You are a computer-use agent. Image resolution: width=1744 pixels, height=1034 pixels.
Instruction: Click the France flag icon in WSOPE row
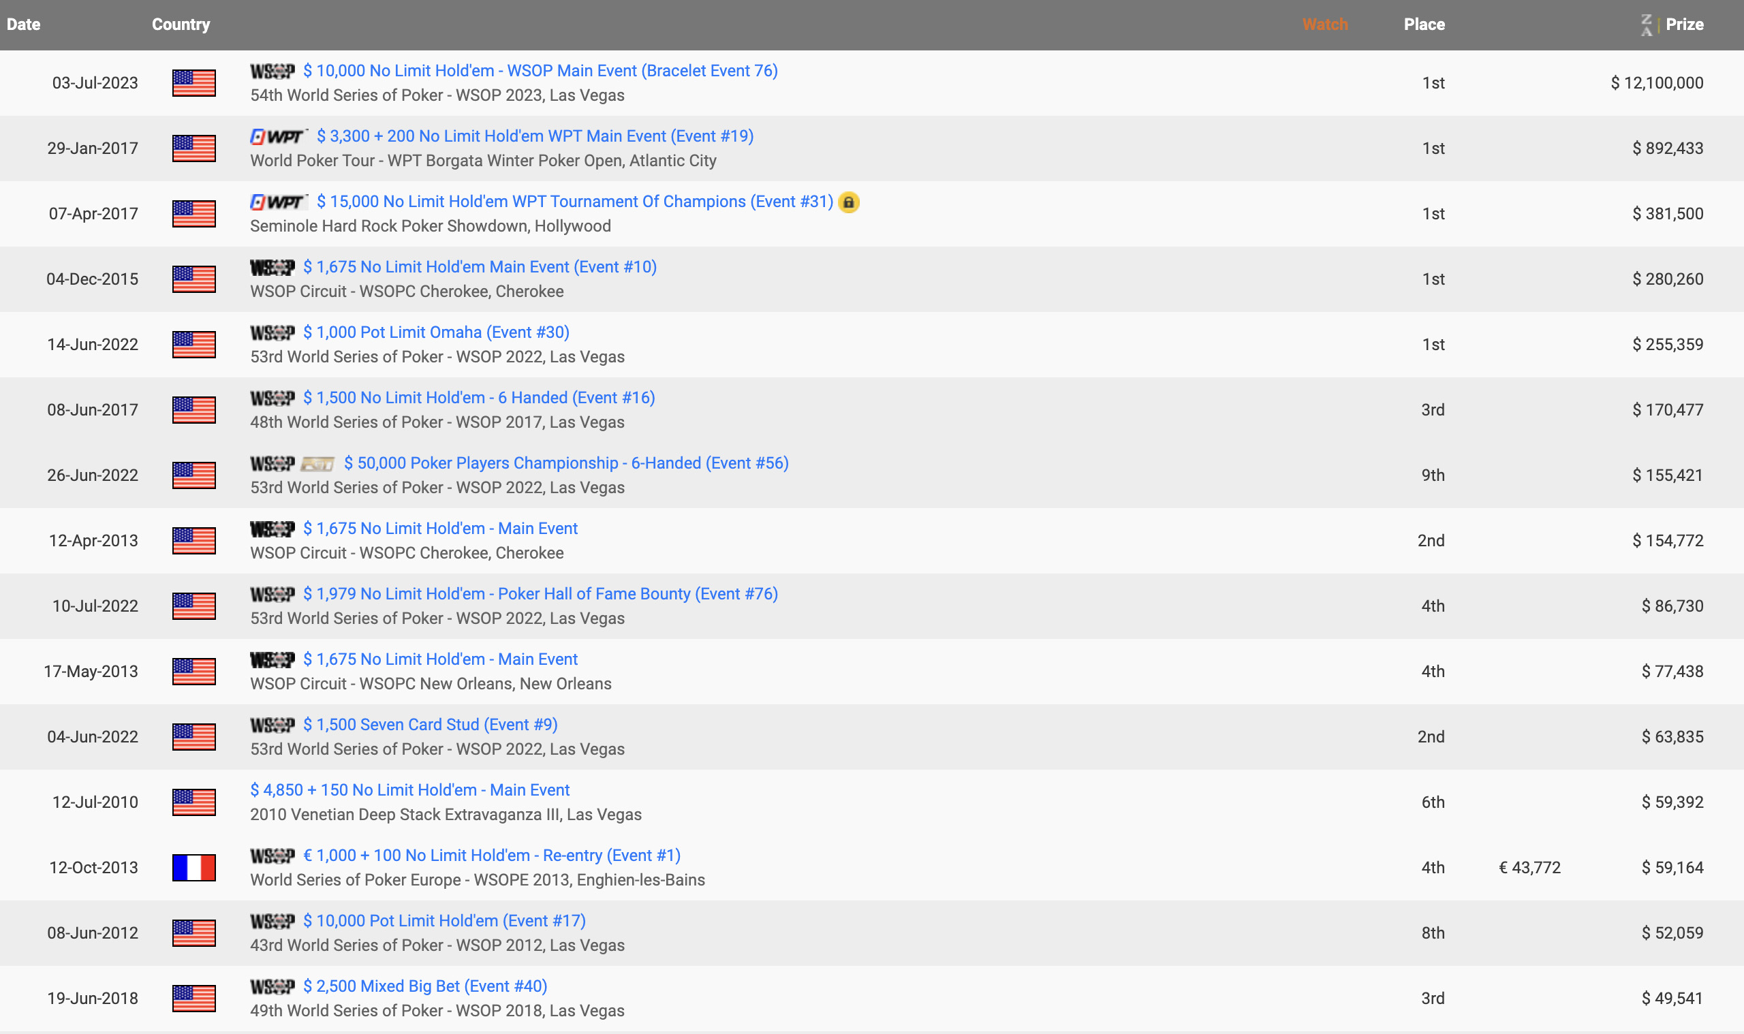(x=193, y=868)
